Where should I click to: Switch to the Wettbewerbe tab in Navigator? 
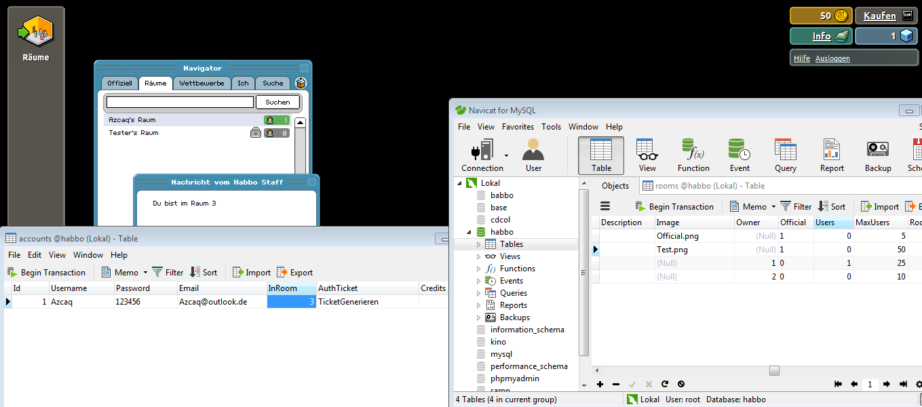[x=201, y=83]
